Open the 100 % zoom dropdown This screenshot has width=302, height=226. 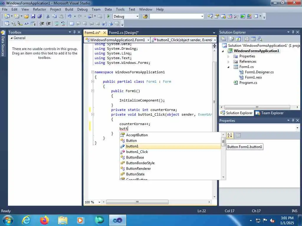tap(99, 202)
